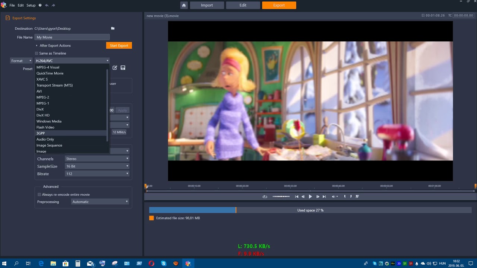Select Transport Stream (MTS) format
Screen dimensions: 477x268
[70, 85]
